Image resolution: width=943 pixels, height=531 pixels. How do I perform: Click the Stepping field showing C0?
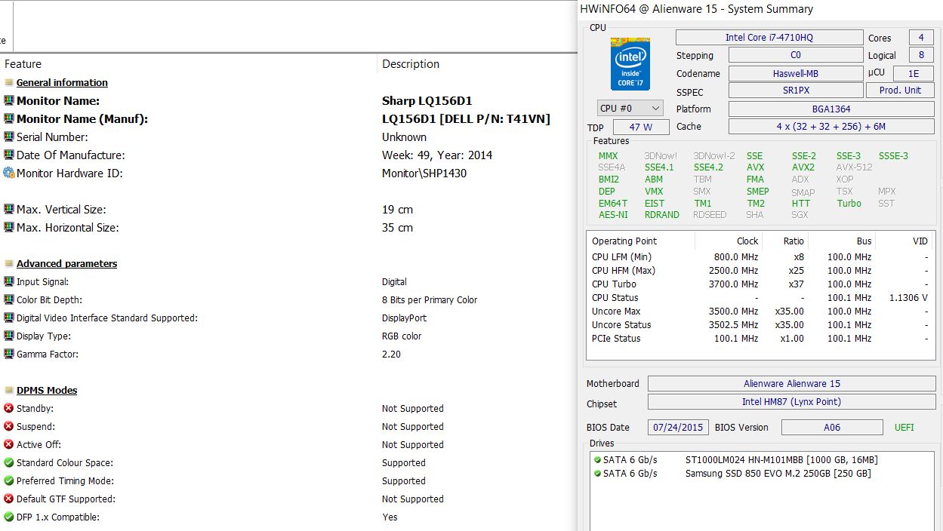point(796,55)
